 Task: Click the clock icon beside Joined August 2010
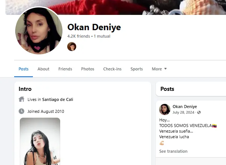click(x=21, y=111)
